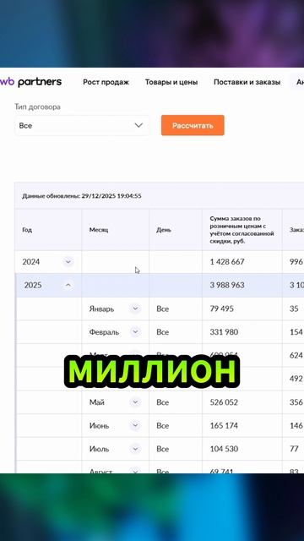
Task: Select the 35 orders cell in Январь row
Action: 294,309
